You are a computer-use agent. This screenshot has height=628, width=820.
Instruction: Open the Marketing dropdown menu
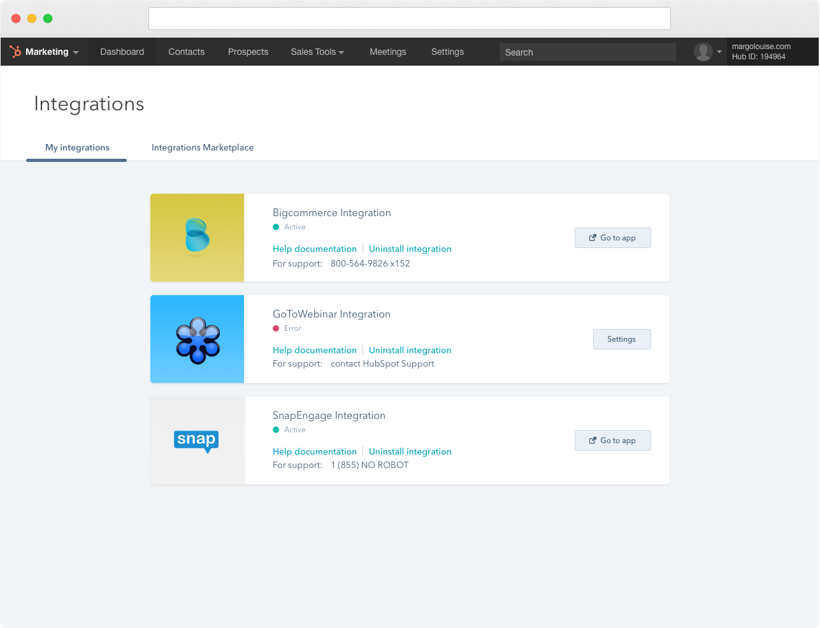point(52,52)
